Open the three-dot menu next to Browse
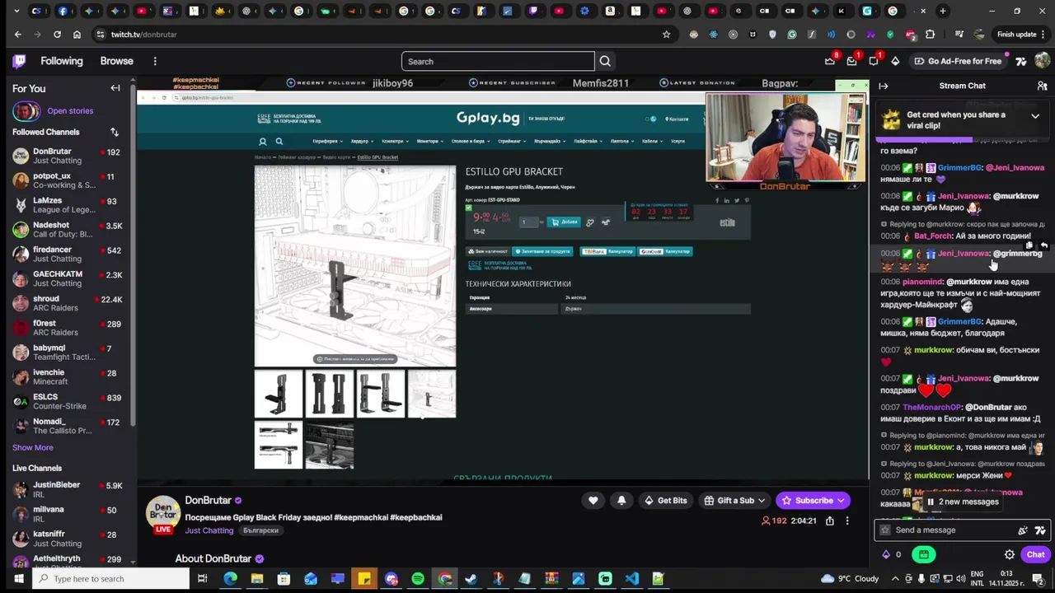 tap(155, 61)
